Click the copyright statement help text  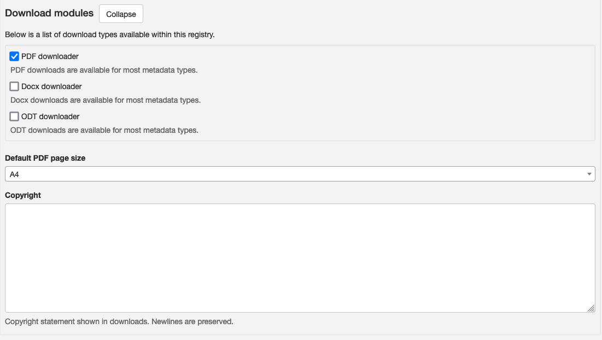tap(119, 321)
